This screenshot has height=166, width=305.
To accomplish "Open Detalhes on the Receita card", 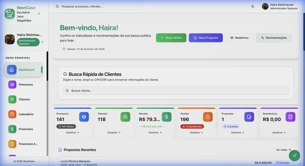I will (155, 133).
